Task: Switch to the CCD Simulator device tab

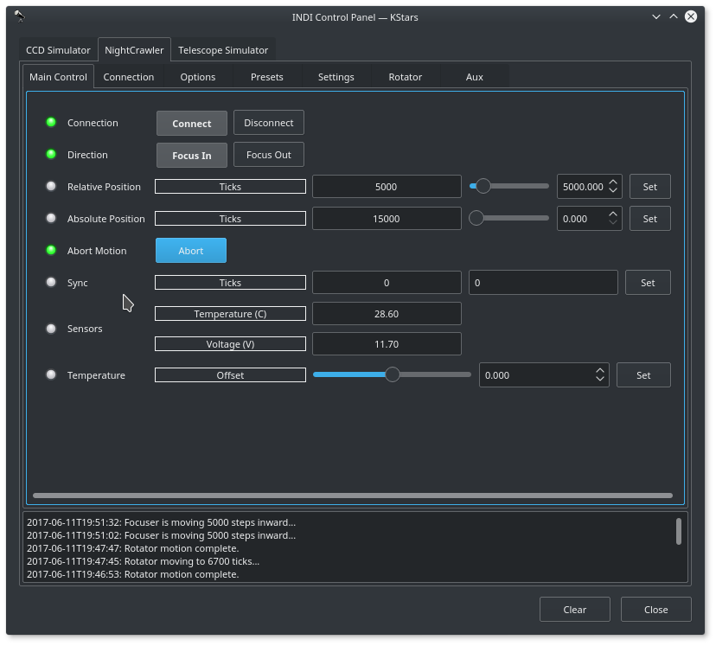Action: (x=58, y=50)
